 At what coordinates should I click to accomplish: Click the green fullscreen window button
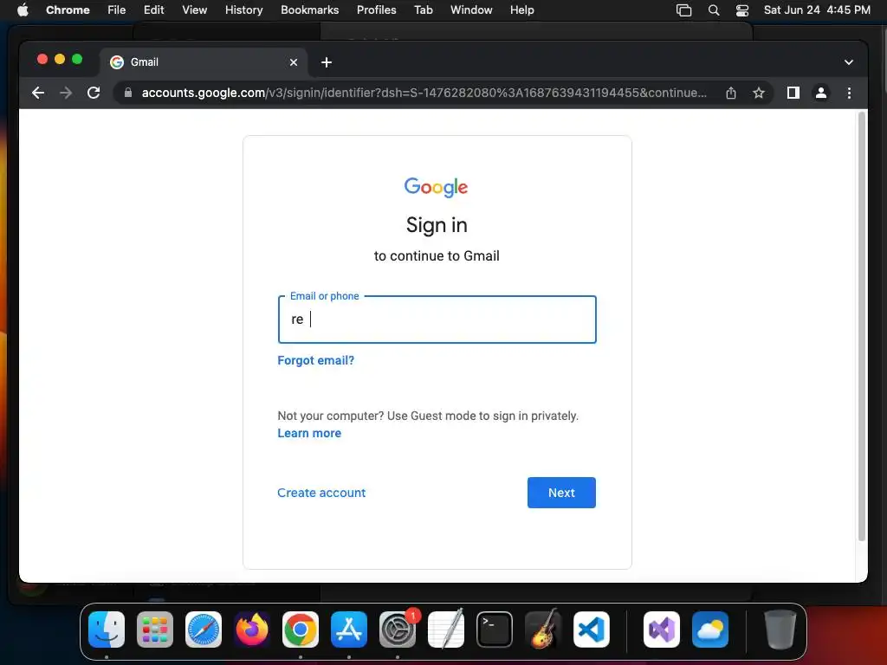pos(77,59)
